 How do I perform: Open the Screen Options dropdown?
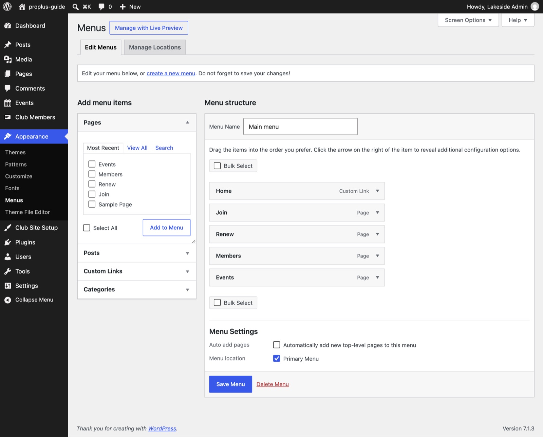[x=468, y=20]
